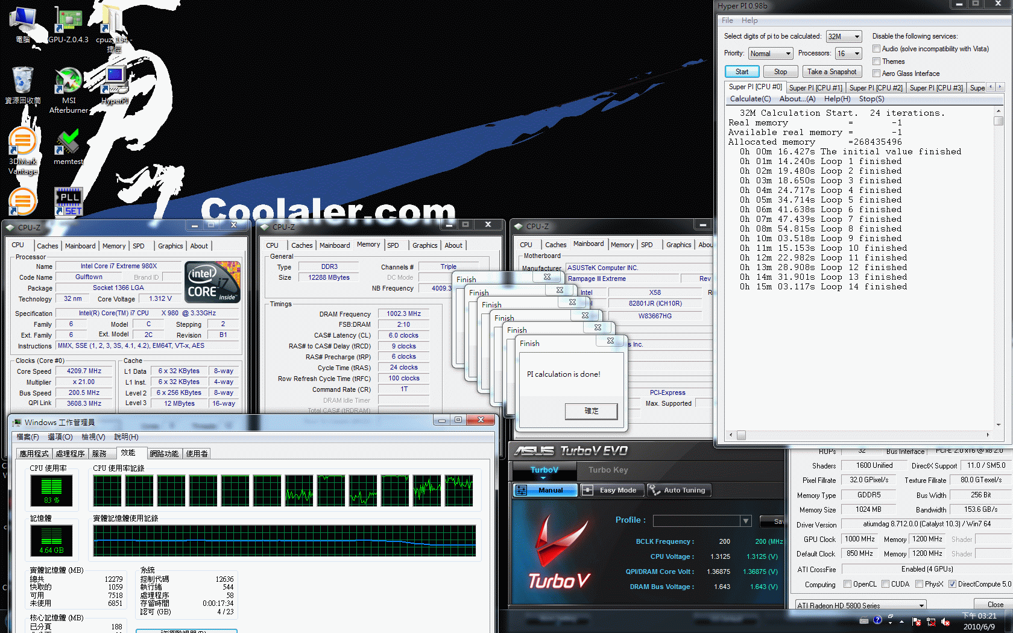This screenshot has width=1013, height=633.
Task: Open the memtest desktop shortcut
Action: [68, 146]
